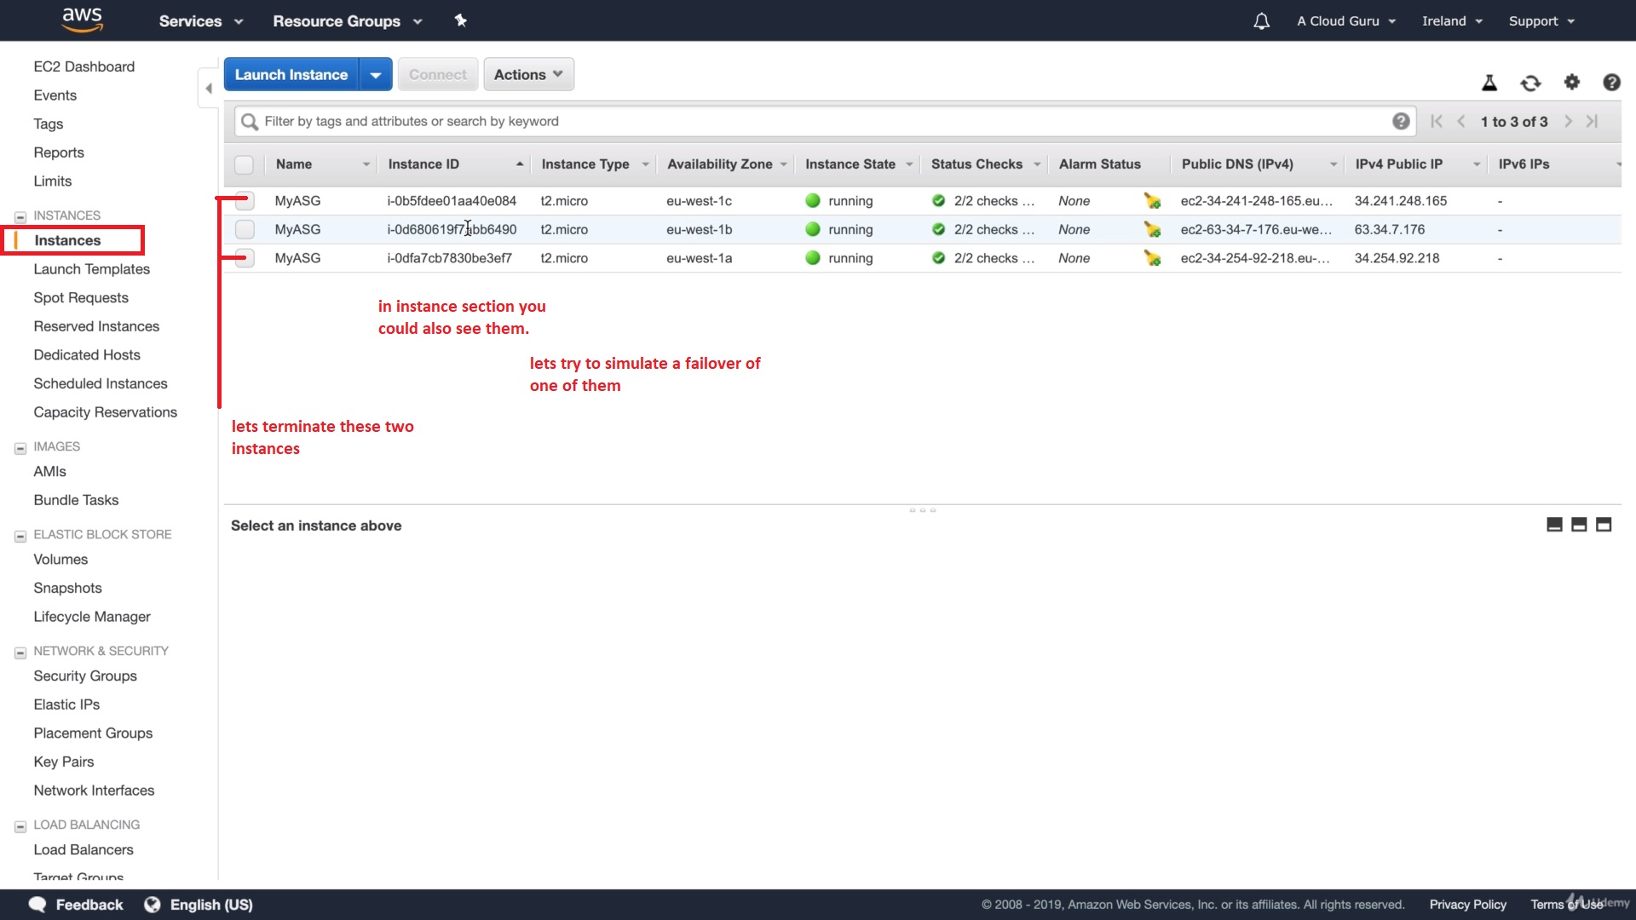Open the Ireland region dropdown
The height and width of the screenshot is (920, 1636).
1452,21
